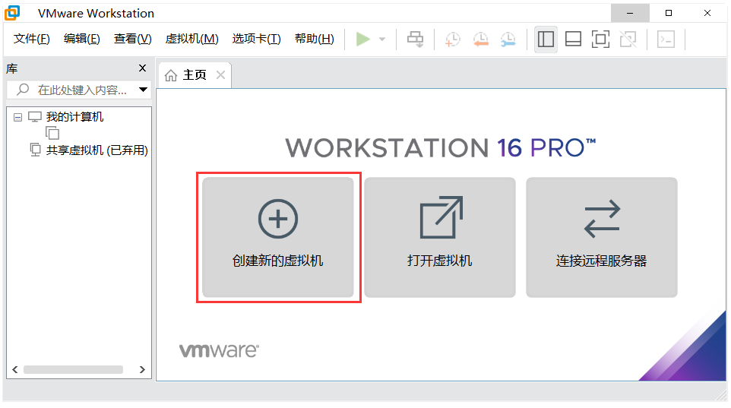The image size is (731, 408).
Task: Open the 虚拟机(M) menu
Action: click(191, 39)
